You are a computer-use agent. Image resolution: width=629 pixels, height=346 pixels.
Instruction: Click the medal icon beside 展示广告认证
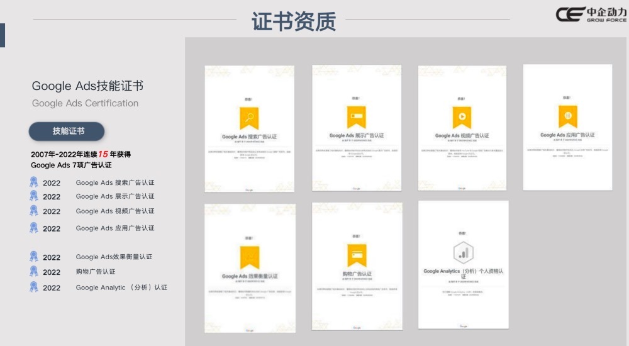pyautogui.click(x=34, y=196)
